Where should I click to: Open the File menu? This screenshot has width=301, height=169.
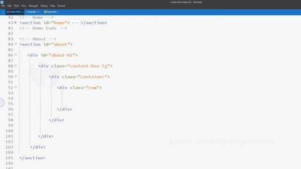(3, 6)
